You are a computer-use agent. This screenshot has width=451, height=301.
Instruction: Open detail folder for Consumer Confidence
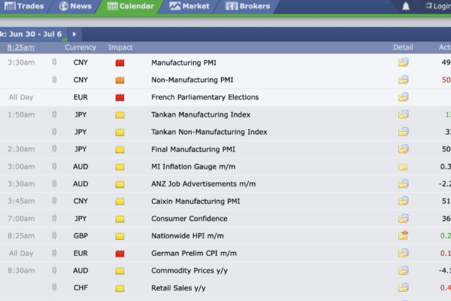click(403, 218)
